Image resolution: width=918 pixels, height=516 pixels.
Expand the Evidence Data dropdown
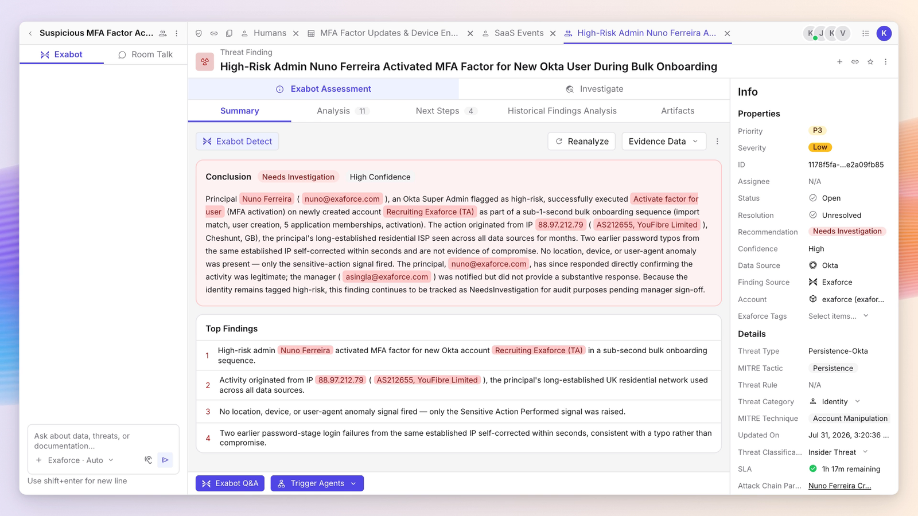pyautogui.click(x=664, y=142)
